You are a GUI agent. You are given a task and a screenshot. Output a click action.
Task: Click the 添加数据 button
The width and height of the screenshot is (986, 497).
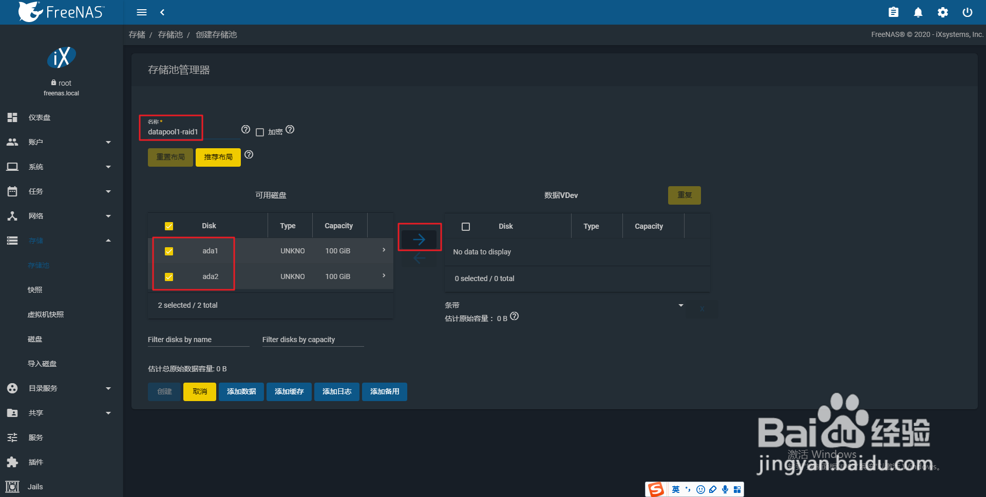coord(241,392)
